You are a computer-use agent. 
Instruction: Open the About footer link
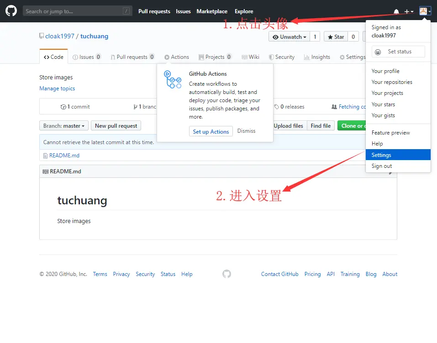click(x=390, y=274)
